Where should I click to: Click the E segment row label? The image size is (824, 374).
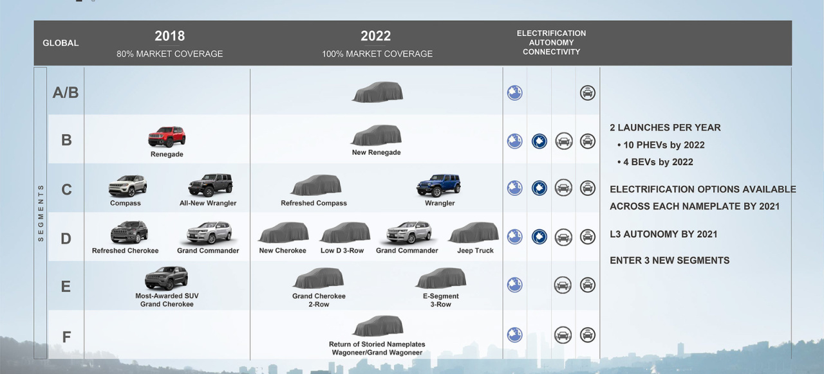66,286
